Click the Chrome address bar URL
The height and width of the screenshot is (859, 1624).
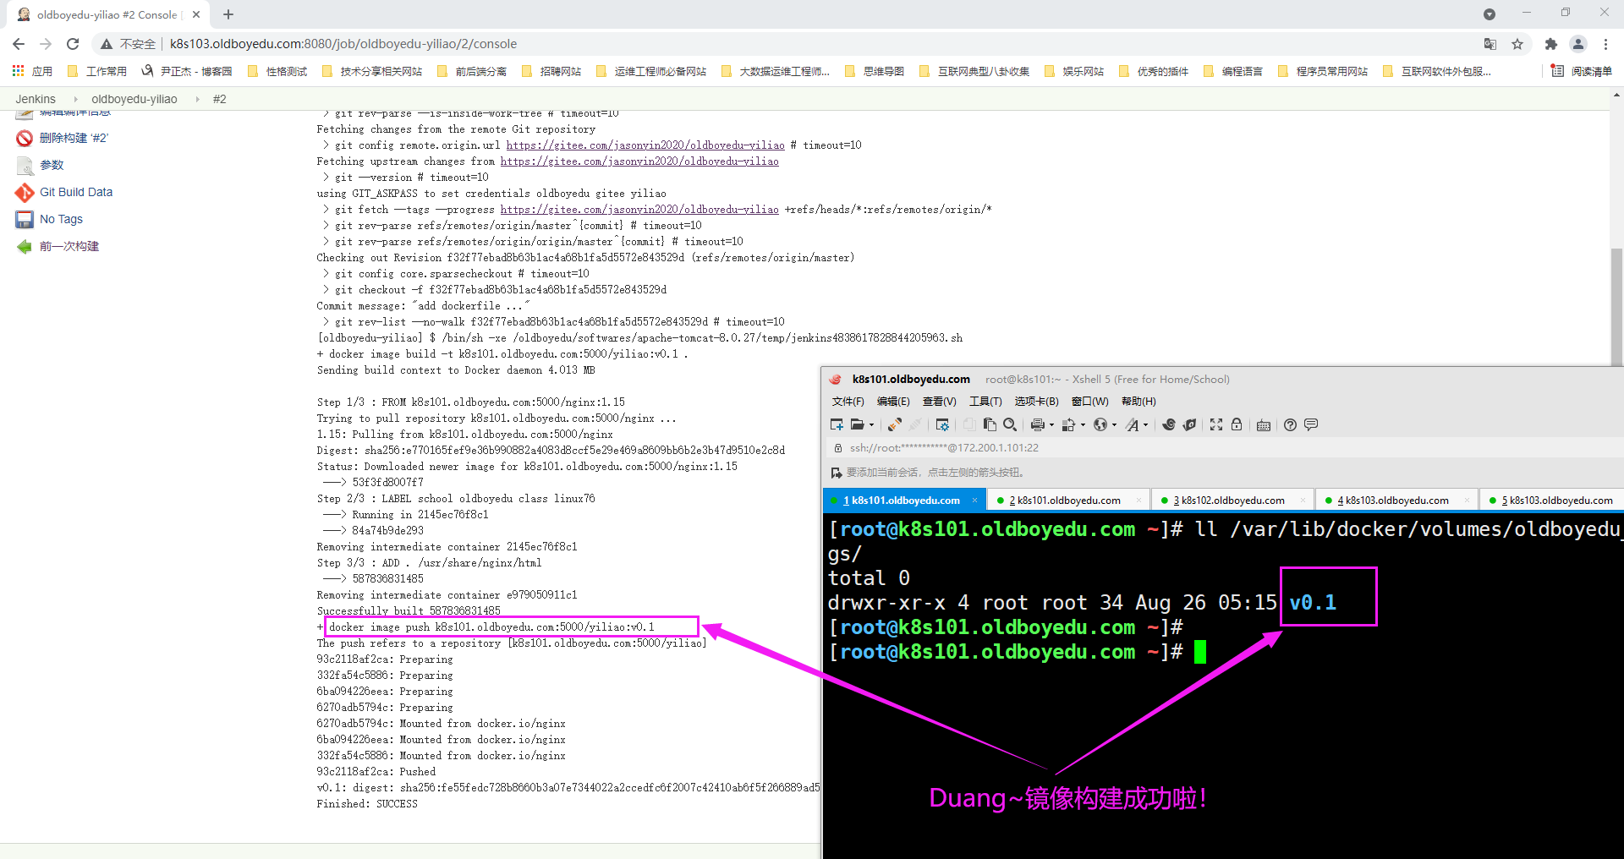tap(343, 44)
